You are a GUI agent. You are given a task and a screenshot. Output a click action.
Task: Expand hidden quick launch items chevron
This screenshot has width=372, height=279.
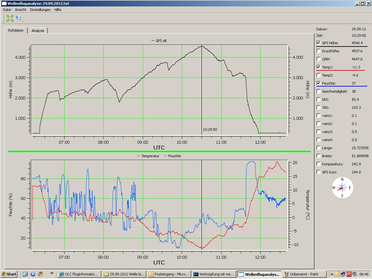[52, 274]
